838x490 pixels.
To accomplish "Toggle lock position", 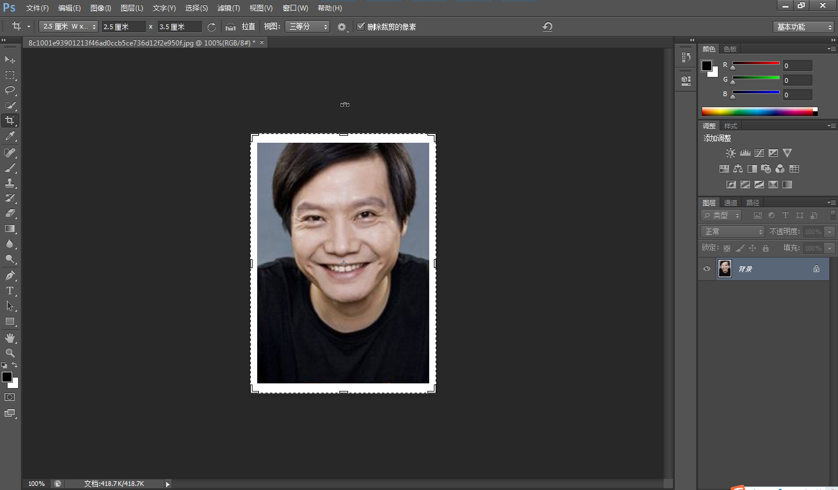I will 753,248.
